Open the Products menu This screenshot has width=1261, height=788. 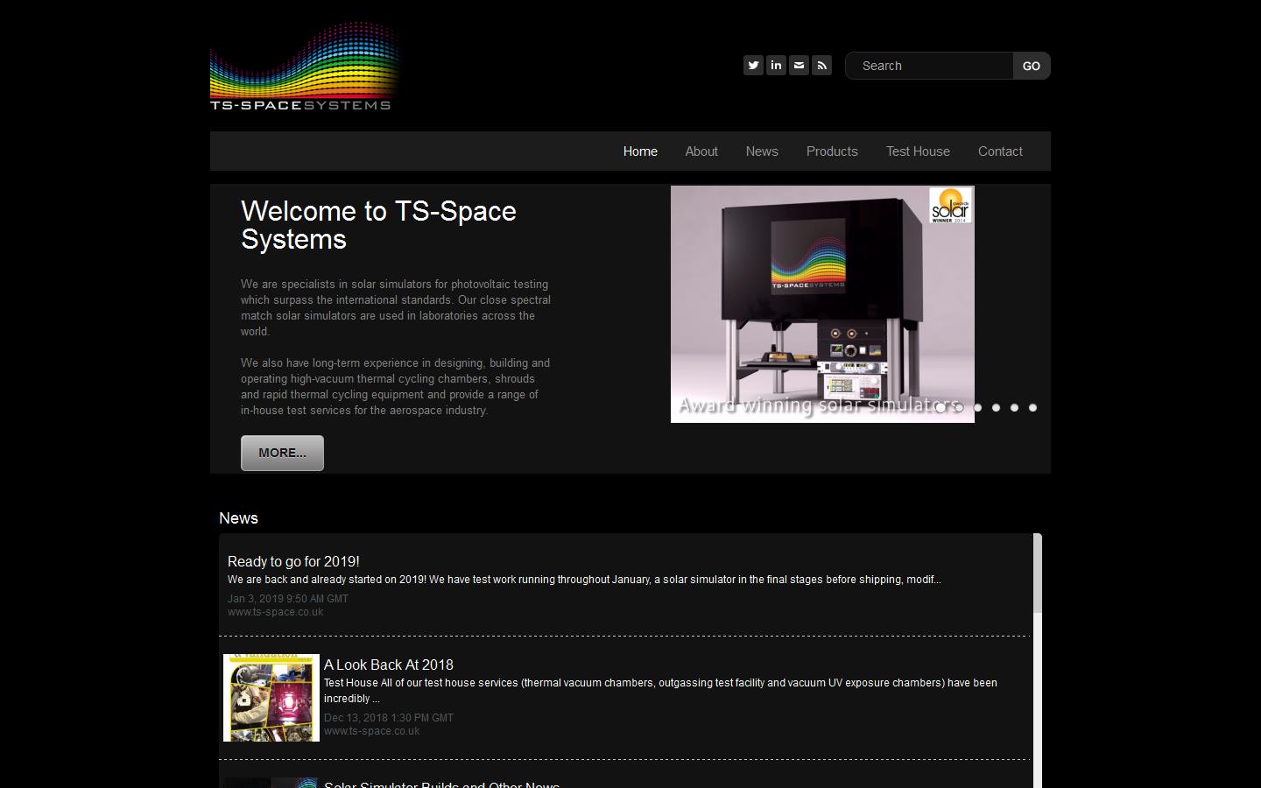coord(831,151)
